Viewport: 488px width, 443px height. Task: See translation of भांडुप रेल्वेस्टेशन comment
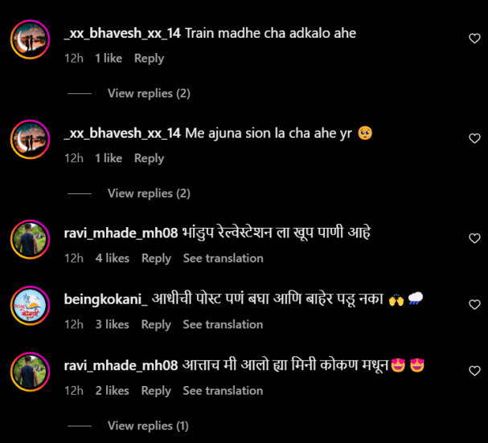pyautogui.click(x=223, y=258)
